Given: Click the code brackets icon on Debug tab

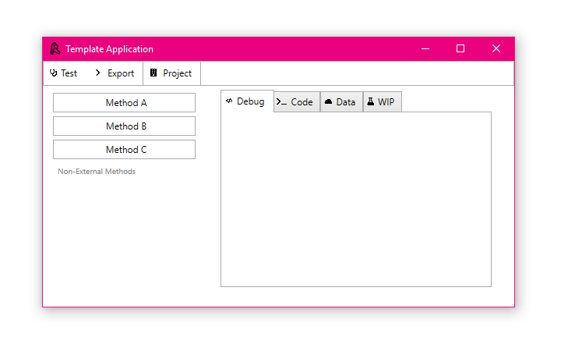Looking at the screenshot, I should pos(229,101).
